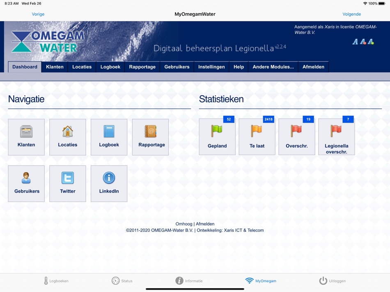This screenshot has width=390, height=292.
Task: Open Status in bottom tab bar
Action: click(122, 281)
